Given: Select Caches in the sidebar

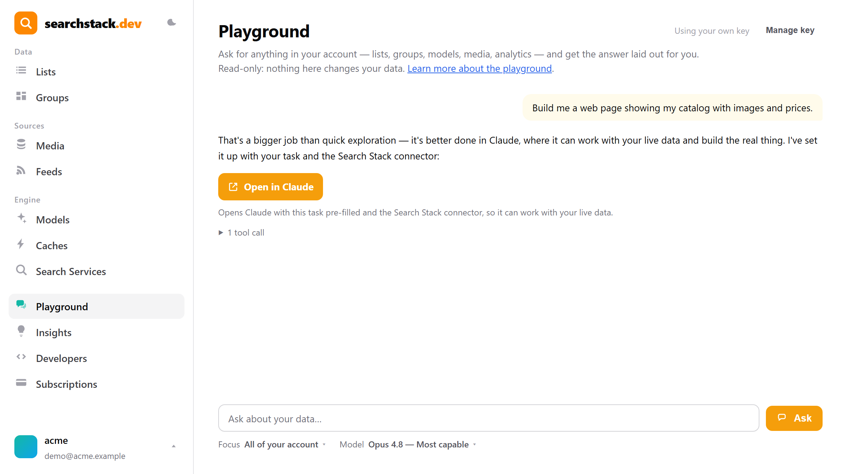Looking at the screenshot, I should click(97, 246).
